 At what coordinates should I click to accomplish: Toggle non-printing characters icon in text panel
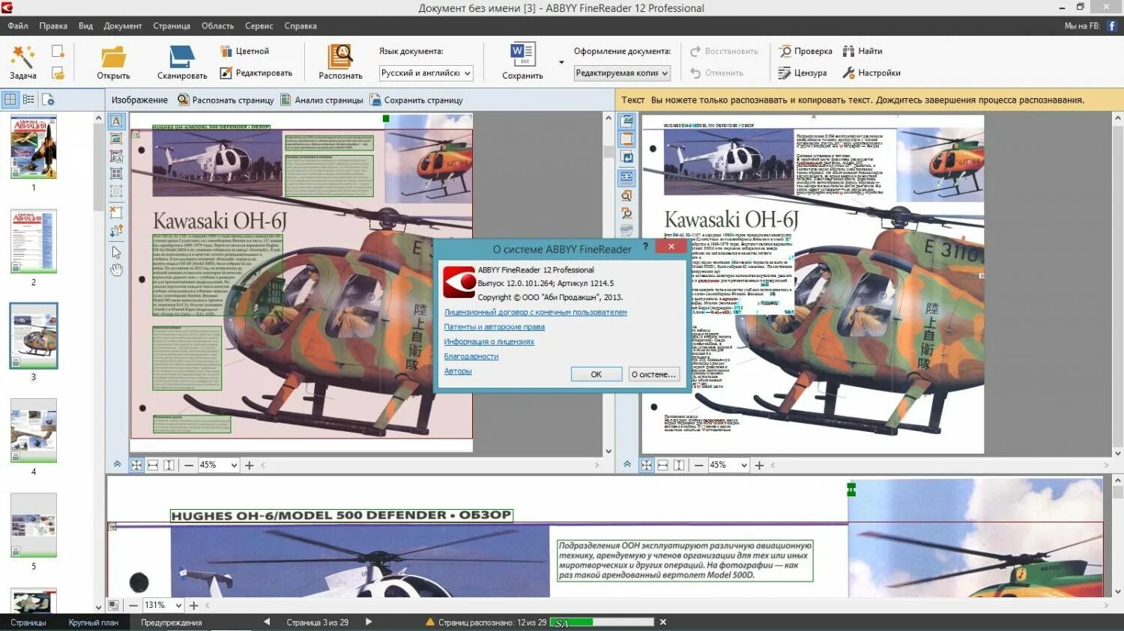coord(626,158)
